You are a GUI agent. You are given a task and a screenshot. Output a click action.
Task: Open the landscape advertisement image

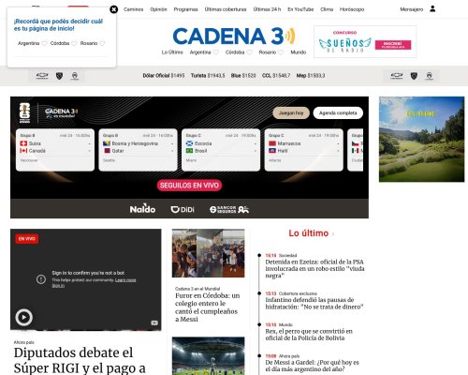point(421,139)
